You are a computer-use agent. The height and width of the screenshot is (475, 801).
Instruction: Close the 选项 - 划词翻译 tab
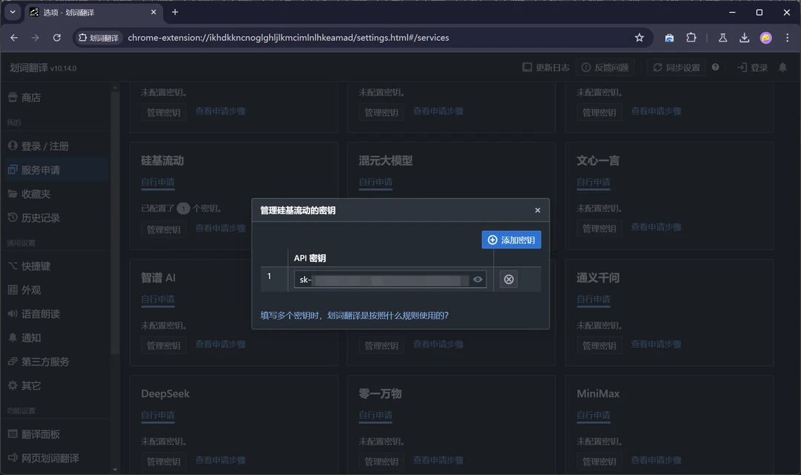click(x=154, y=13)
